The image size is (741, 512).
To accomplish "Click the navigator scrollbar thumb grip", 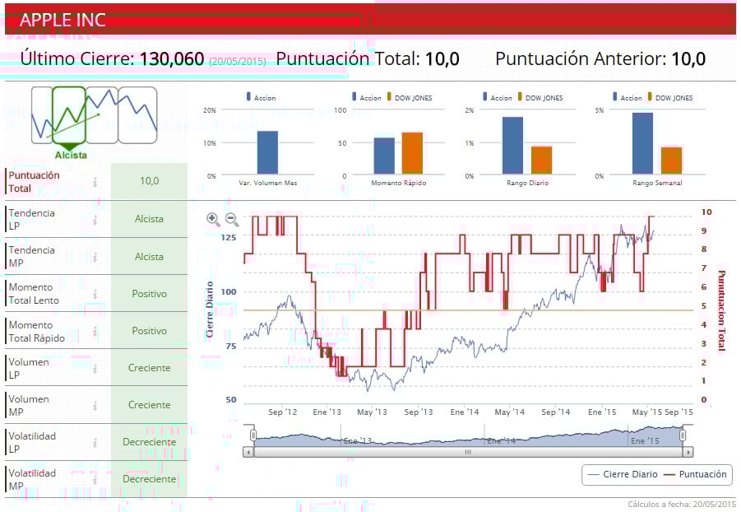I will pyautogui.click(x=468, y=452).
